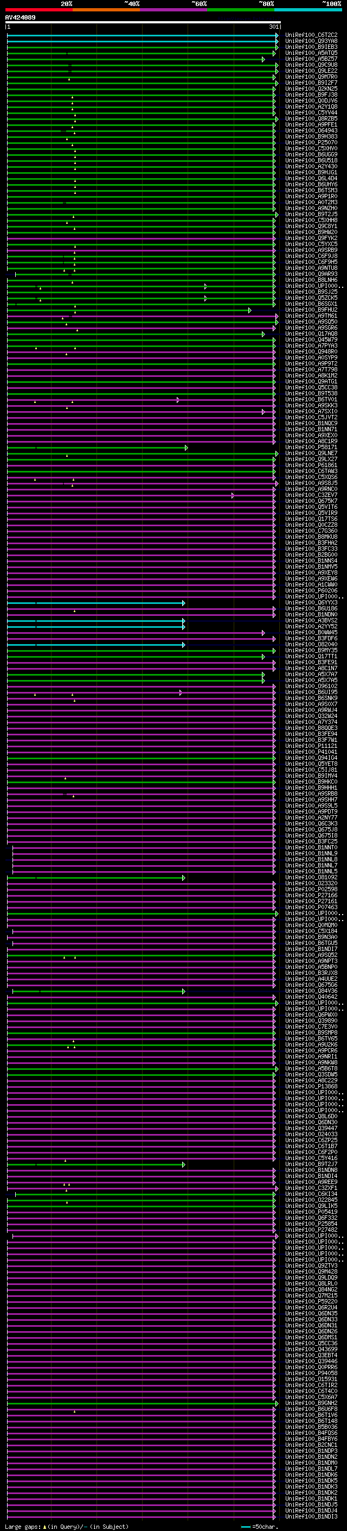Click hit label UniRef100_Q17AQ8

[311, 334]
